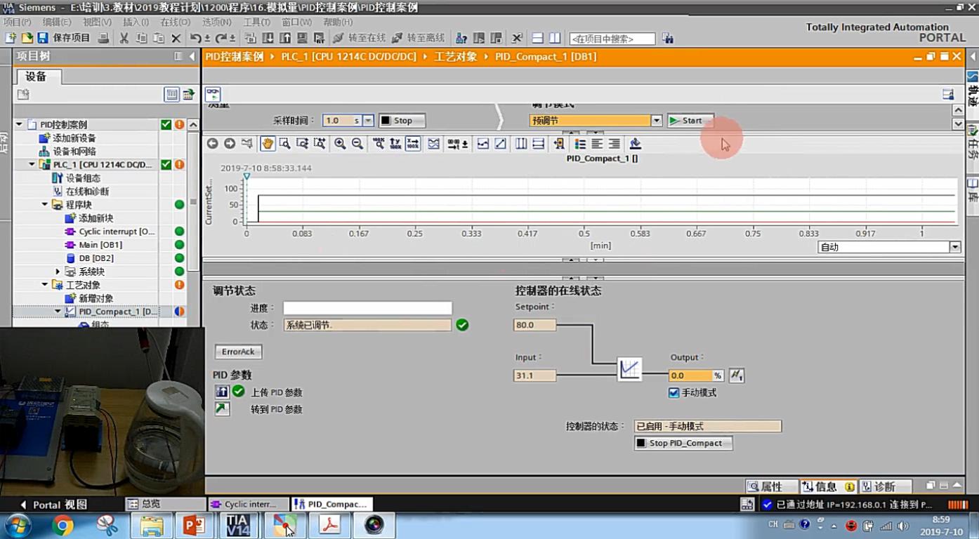Click the Start tuning button

690,121
